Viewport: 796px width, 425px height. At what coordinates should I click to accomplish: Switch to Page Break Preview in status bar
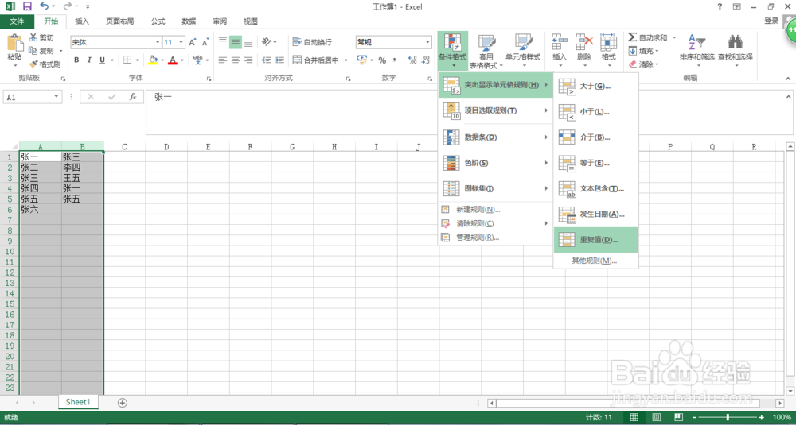click(679, 417)
